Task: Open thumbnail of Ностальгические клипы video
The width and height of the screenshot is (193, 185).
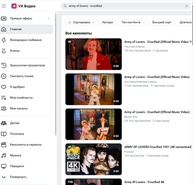Action: [94, 89]
